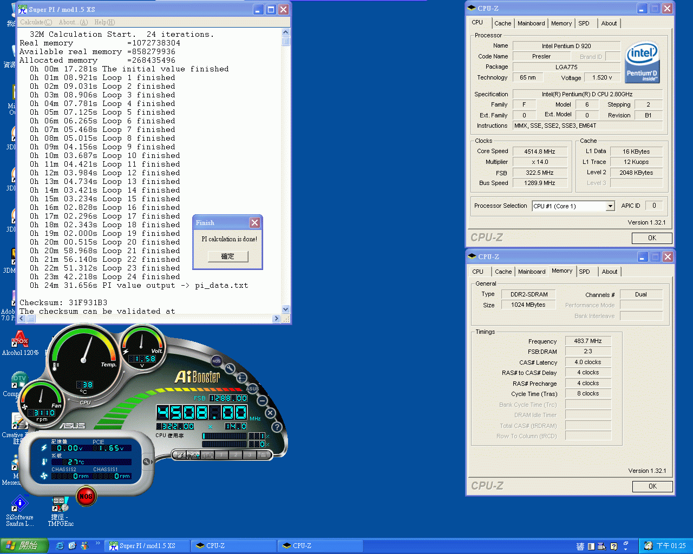Close AI Booster with round X icon
The width and height of the screenshot is (693, 554).
270,413
